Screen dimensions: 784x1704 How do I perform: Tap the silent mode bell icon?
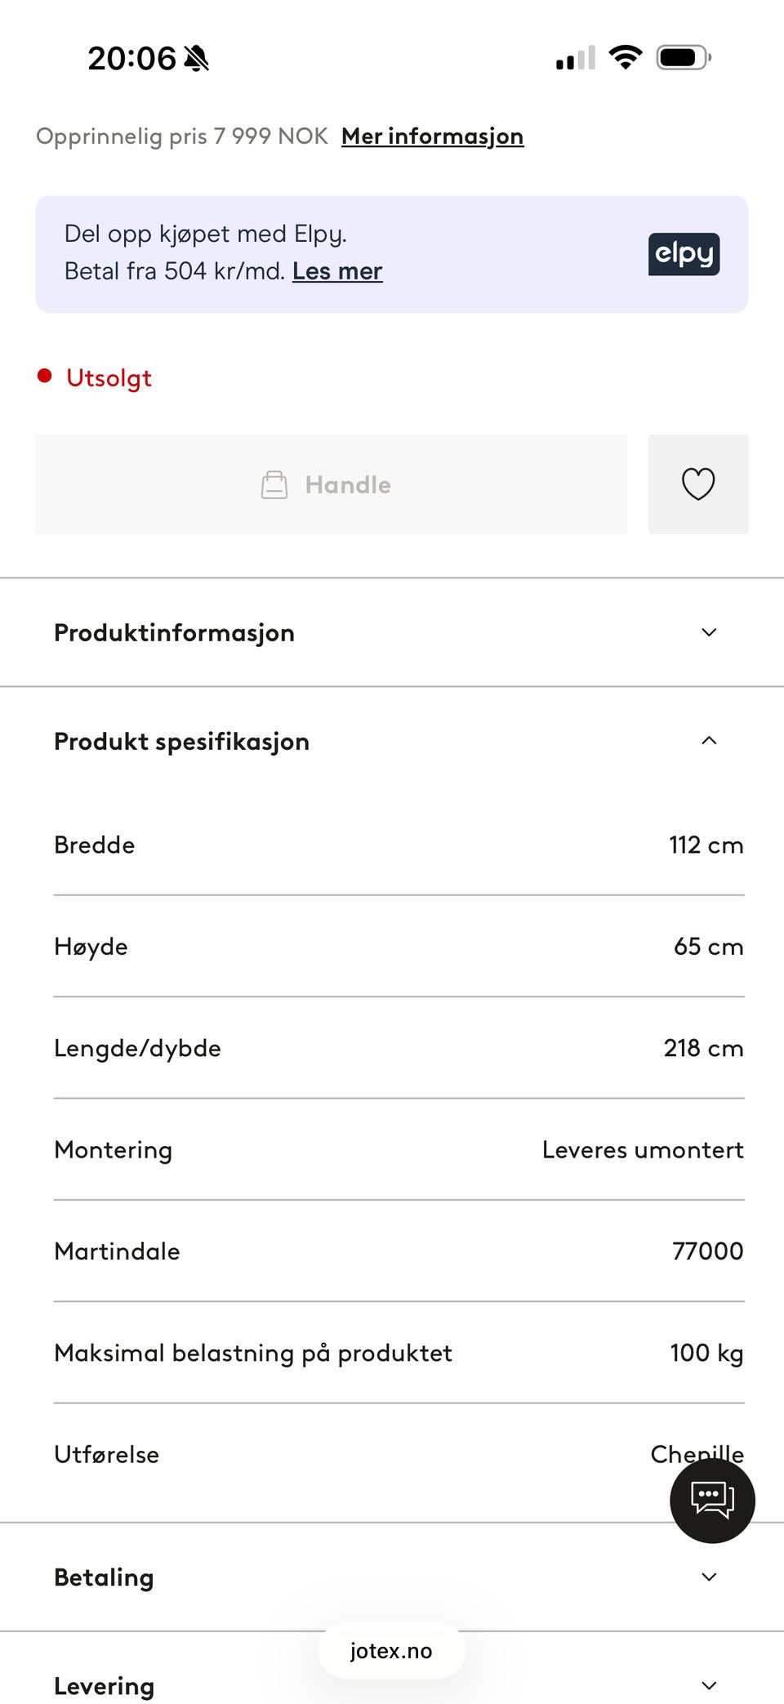tap(197, 59)
